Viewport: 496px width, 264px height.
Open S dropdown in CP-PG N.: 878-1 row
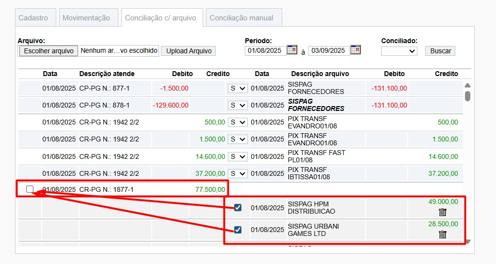(238, 105)
